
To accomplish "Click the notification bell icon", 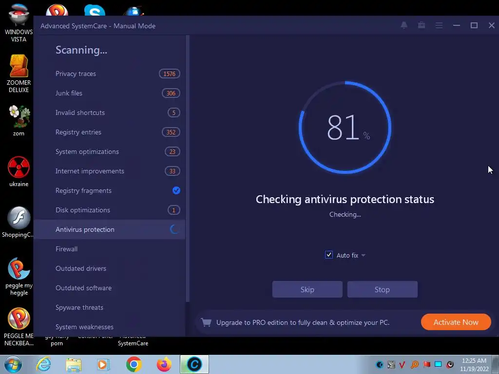I will coord(404,25).
